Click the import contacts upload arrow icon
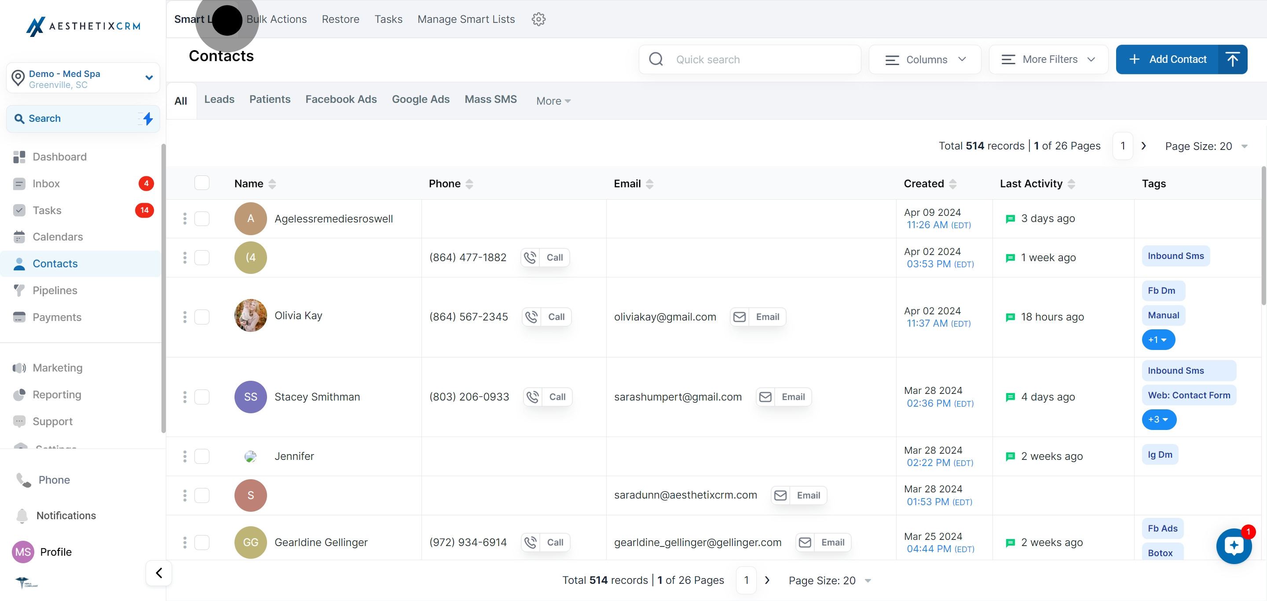The image size is (1267, 601). pyautogui.click(x=1232, y=59)
